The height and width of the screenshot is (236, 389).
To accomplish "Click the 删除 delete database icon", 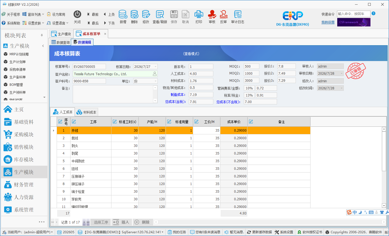I will [134, 14].
